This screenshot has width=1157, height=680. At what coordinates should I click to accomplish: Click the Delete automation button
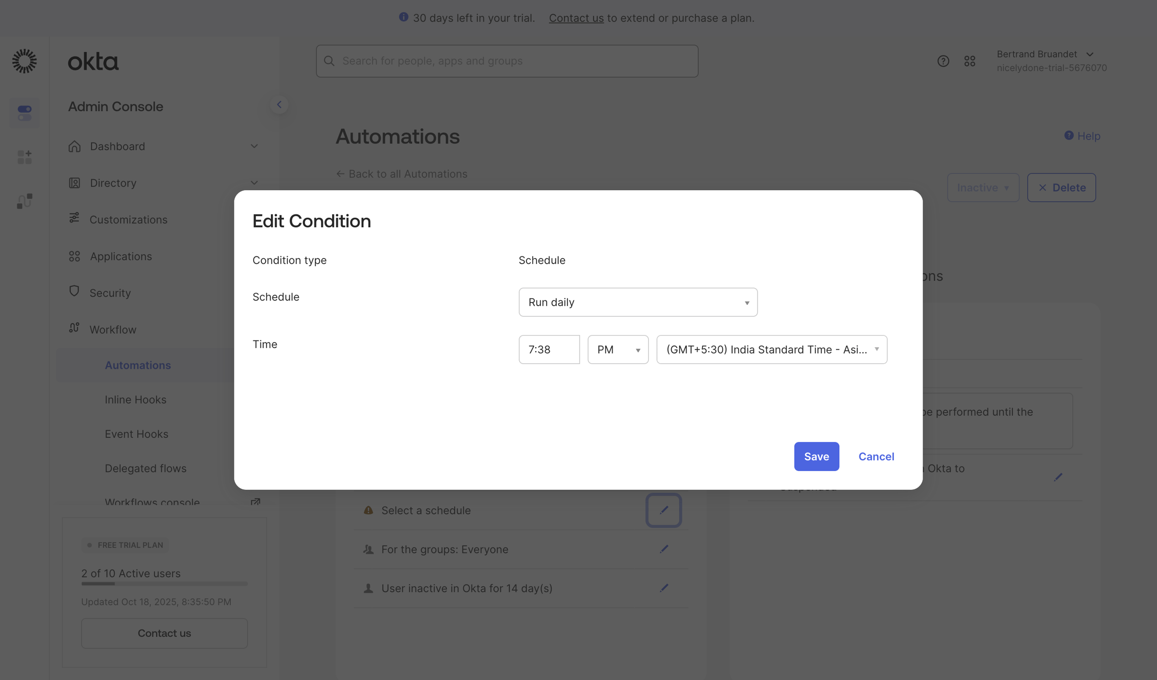click(1061, 187)
